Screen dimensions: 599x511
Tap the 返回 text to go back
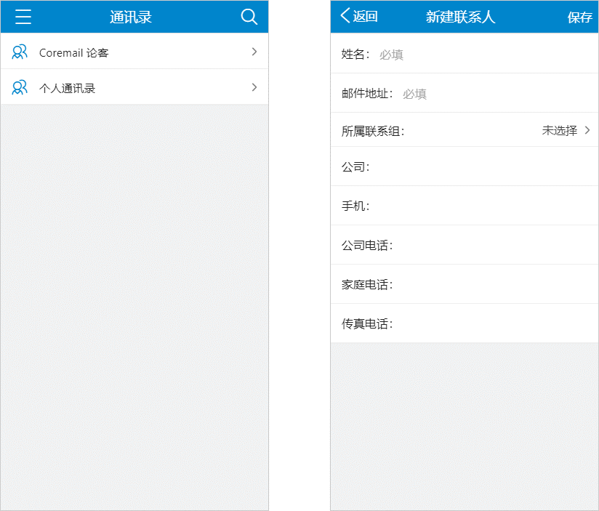(x=365, y=17)
